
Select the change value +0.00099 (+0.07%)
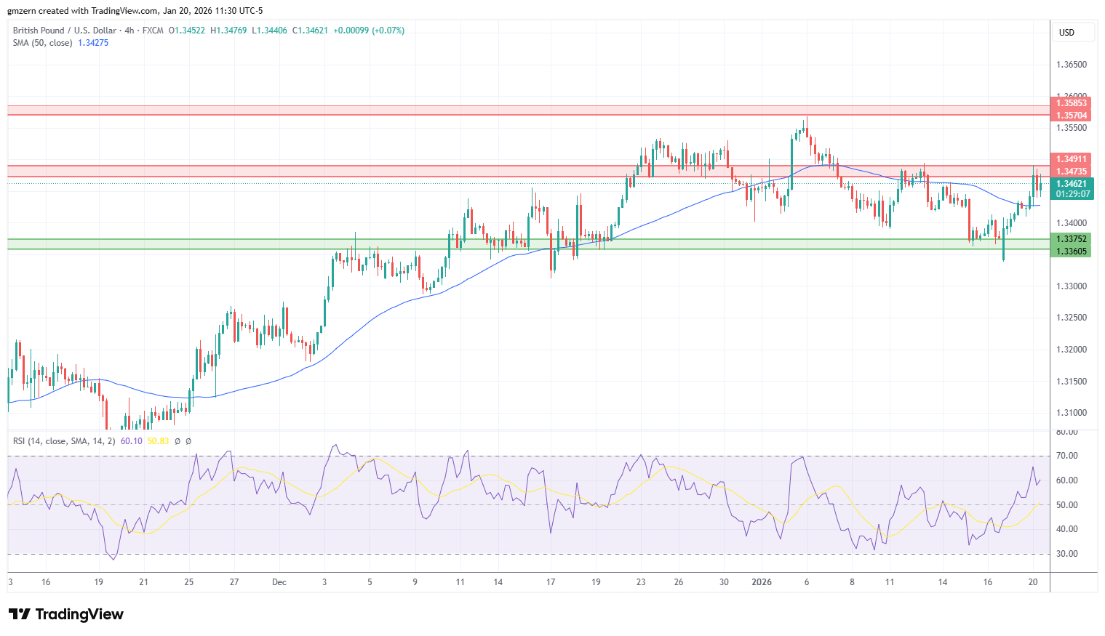click(369, 31)
